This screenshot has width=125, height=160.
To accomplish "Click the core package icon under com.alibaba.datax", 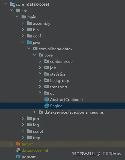I will [x=41, y=55].
